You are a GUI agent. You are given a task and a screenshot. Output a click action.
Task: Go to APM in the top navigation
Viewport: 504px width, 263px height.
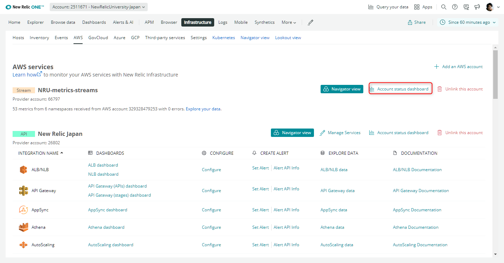click(149, 22)
